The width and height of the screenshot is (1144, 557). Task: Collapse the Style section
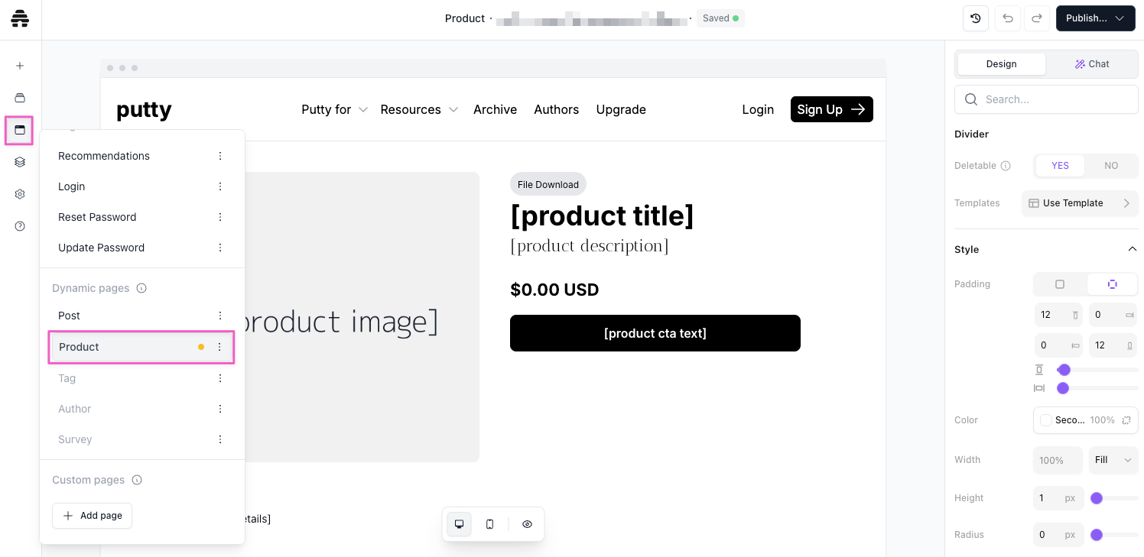1133,249
